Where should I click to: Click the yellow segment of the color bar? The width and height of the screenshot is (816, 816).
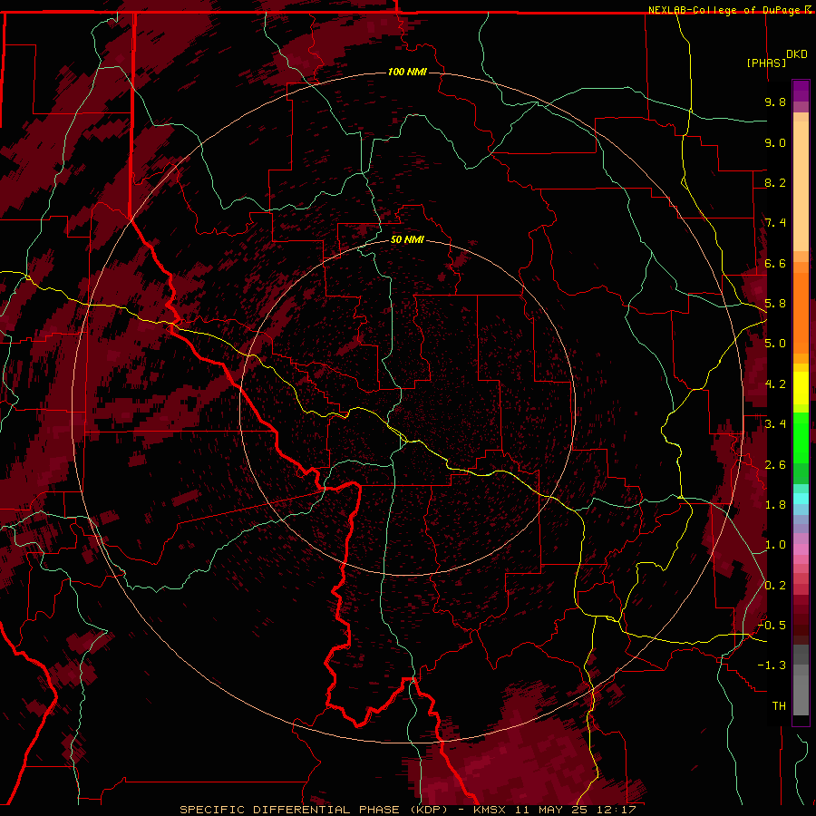point(801,388)
